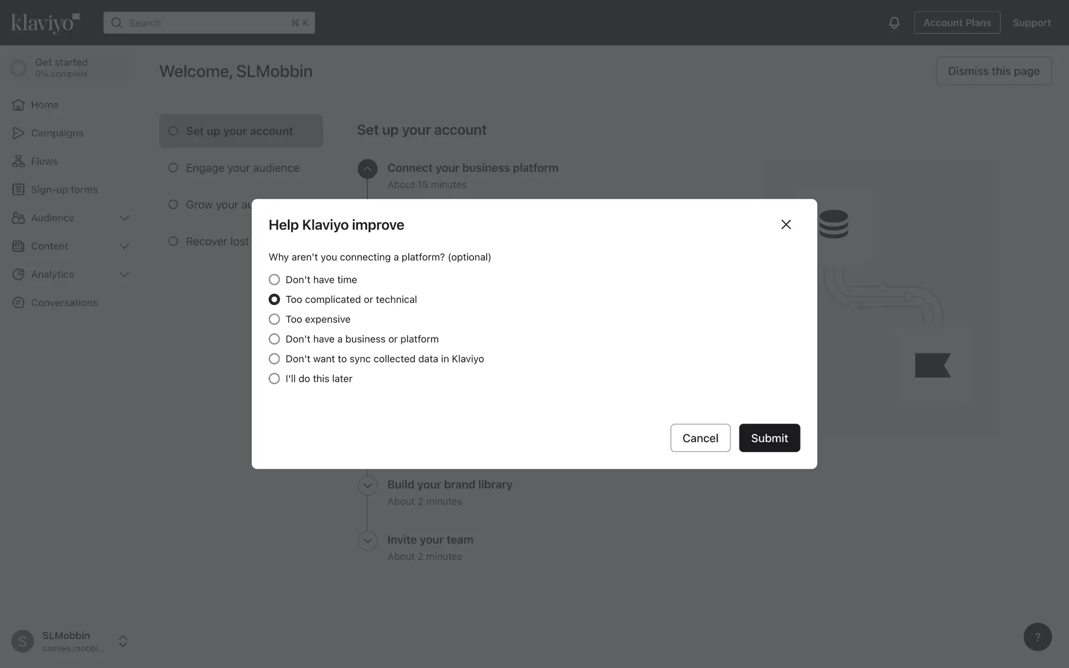Click the Campaigns paper plane icon

point(18,133)
